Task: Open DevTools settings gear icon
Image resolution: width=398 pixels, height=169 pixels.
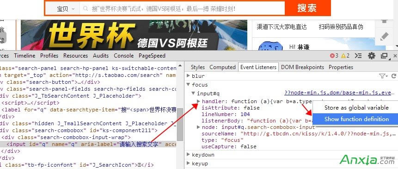Action: point(372,56)
